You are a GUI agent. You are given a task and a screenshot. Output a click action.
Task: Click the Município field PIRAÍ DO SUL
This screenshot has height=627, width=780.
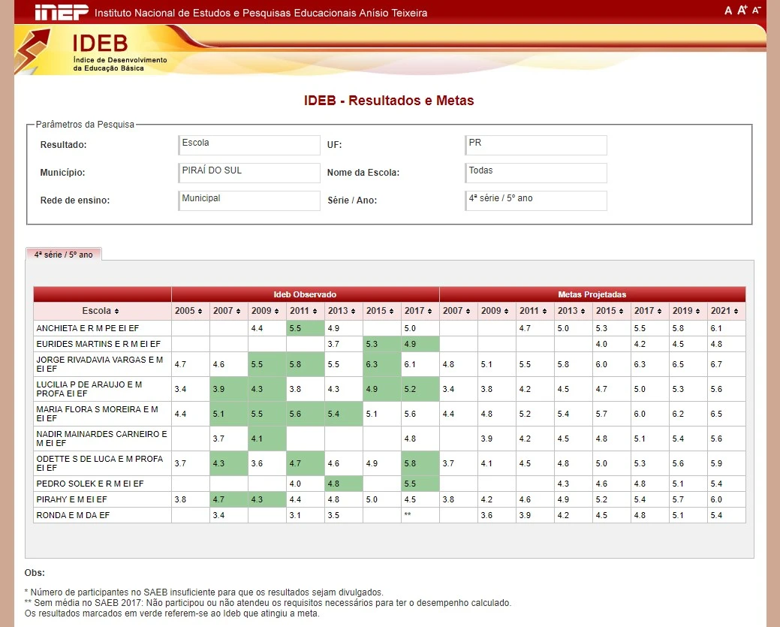point(250,173)
